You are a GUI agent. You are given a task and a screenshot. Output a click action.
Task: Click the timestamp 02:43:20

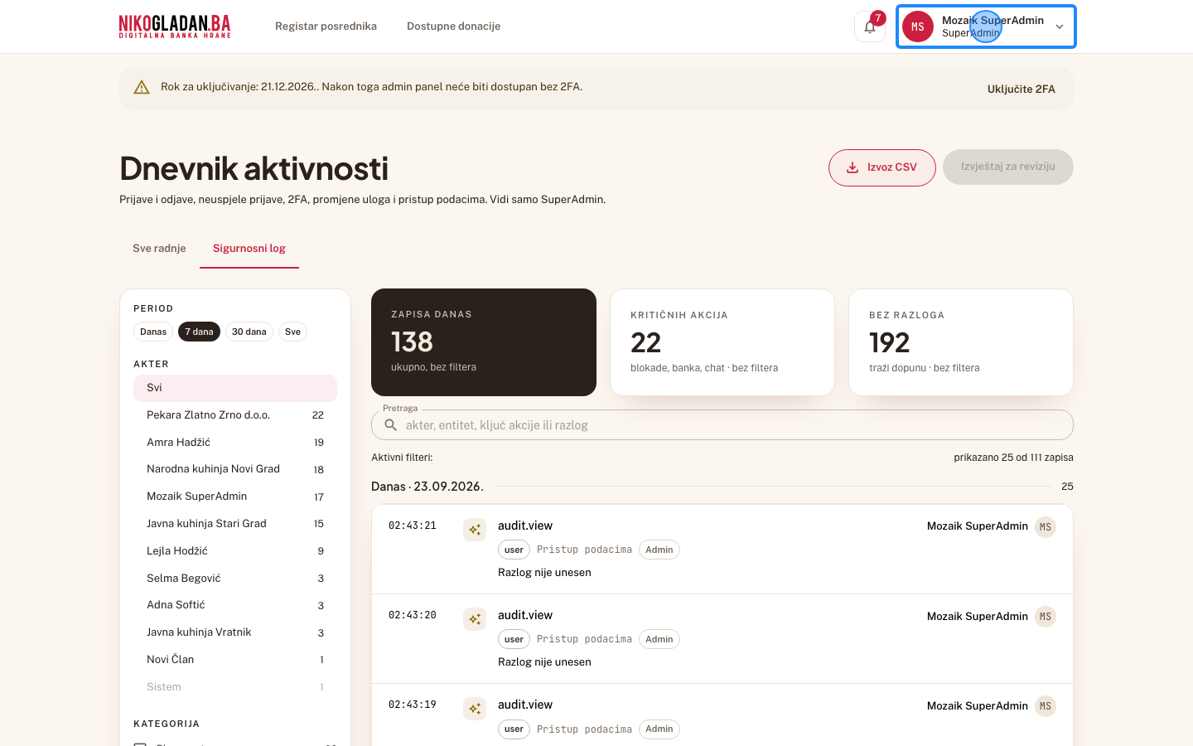pos(413,615)
